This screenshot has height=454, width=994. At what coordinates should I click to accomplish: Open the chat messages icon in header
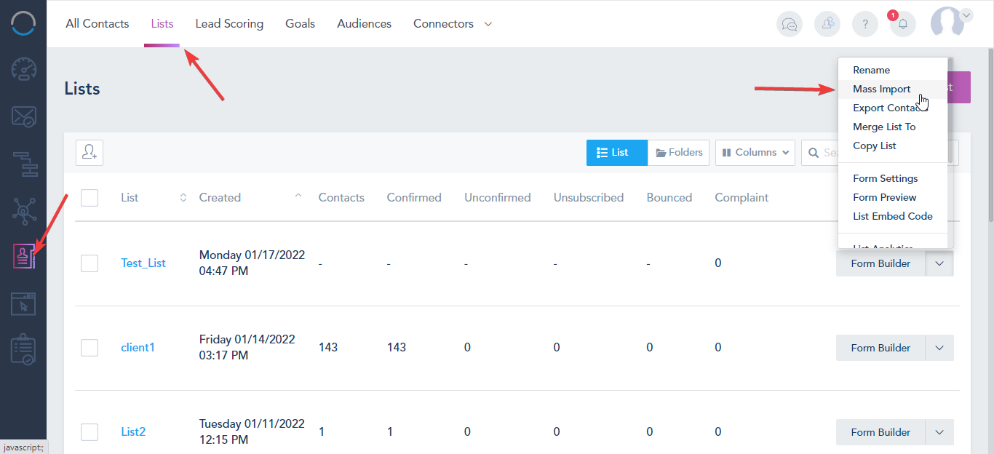(790, 24)
